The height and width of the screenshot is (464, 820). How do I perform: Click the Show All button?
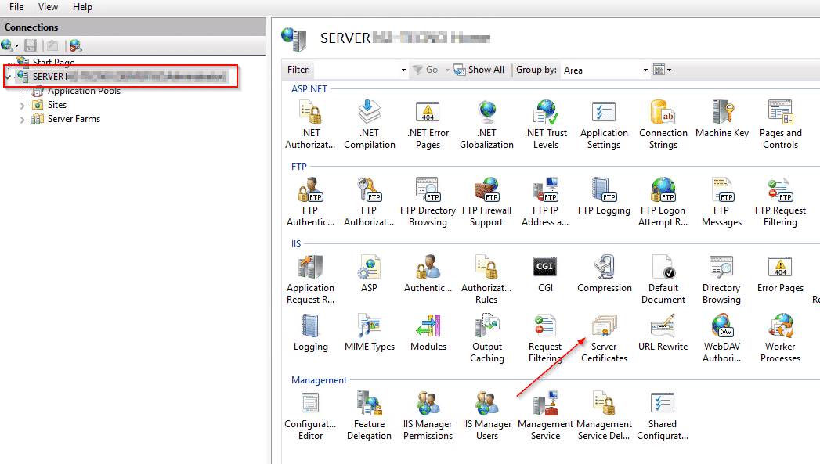tap(479, 70)
